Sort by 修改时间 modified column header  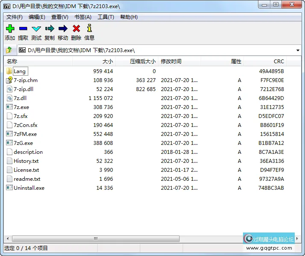[x=180, y=62]
